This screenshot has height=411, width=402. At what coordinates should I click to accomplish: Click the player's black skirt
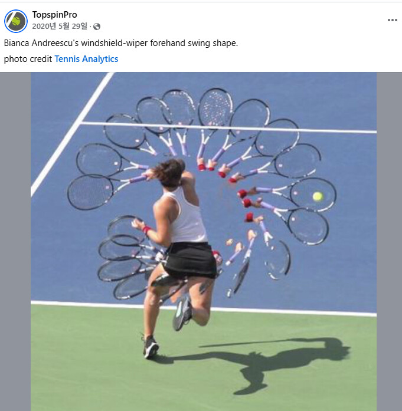point(190,259)
